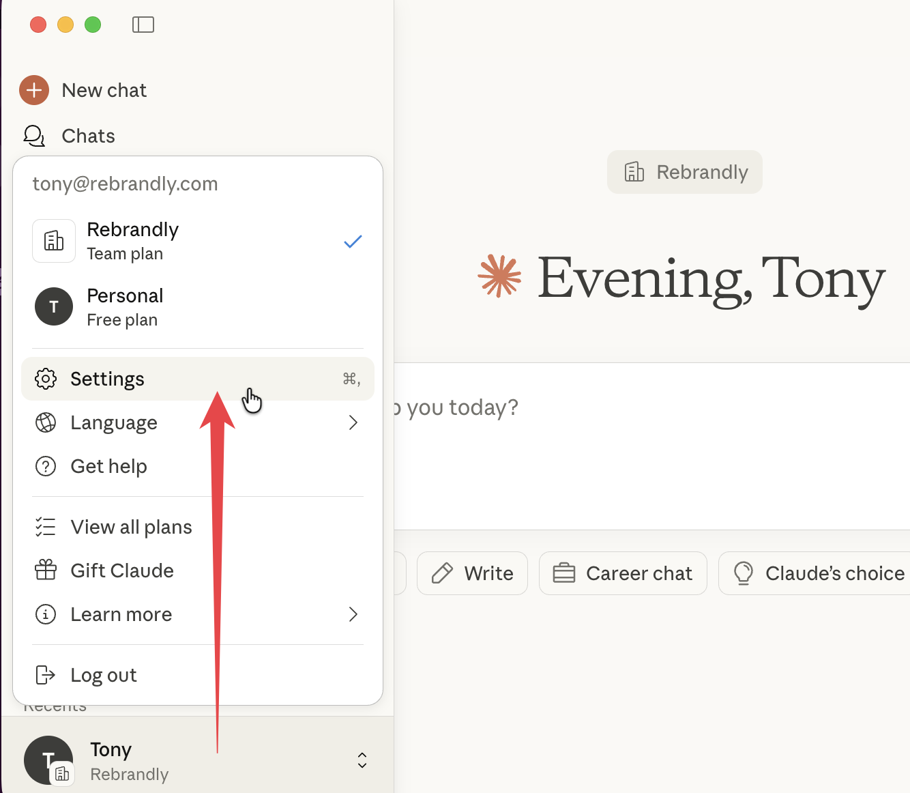
Task: Choose Get help from the menu
Action: click(x=198, y=466)
